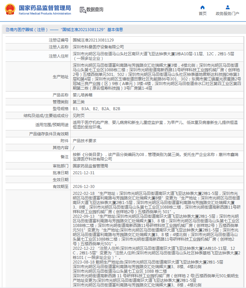Go to 首页 via the house icon
Image resolution: width=246 pixels, height=288 pixels.
[x=202, y=8]
